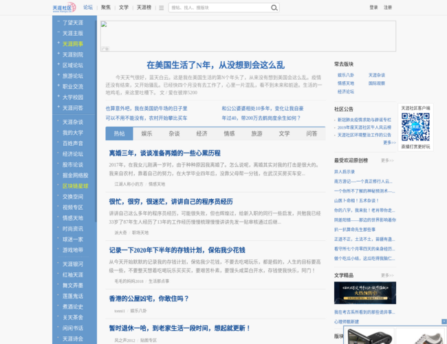Open 文学 in top navigation
This screenshot has height=344, width=447.
point(123,8)
